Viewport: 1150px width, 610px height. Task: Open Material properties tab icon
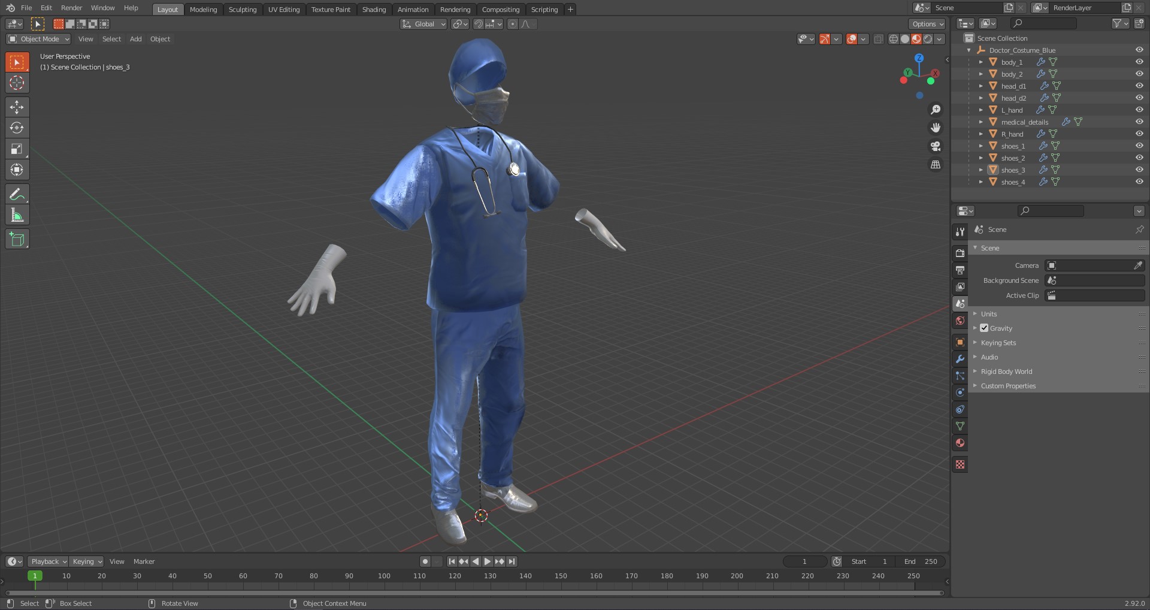pyautogui.click(x=960, y=443)
